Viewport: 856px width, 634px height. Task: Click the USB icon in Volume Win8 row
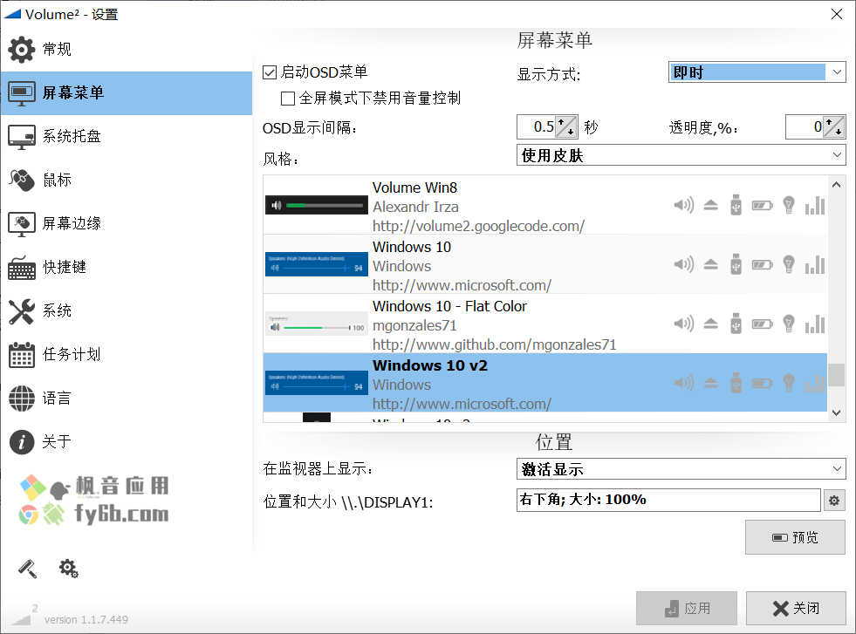pyautogui.click(x=736, y=205)
